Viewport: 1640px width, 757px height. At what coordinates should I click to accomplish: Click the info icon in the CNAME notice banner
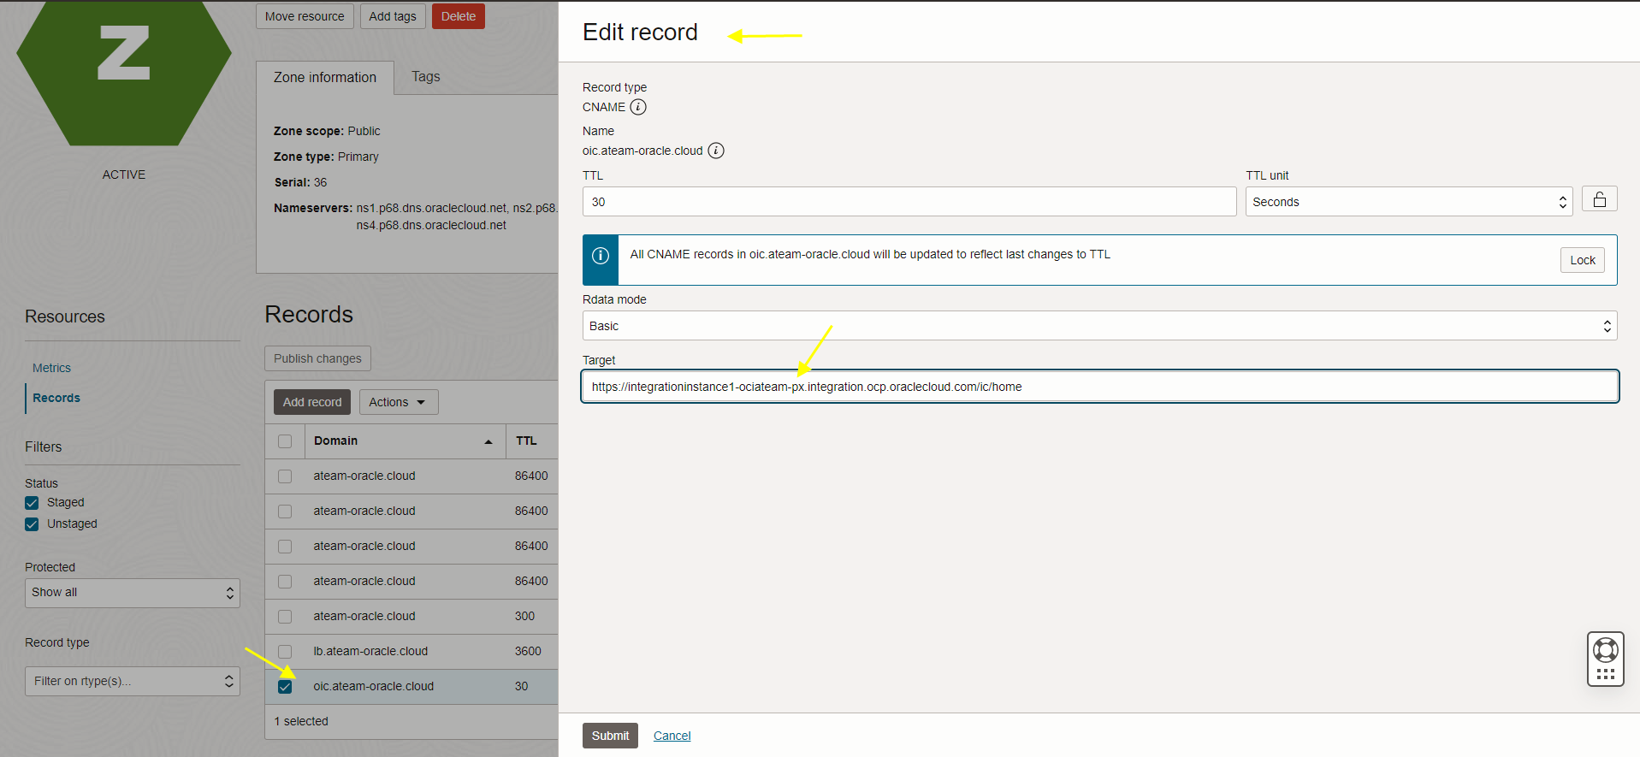coord(601,256)
